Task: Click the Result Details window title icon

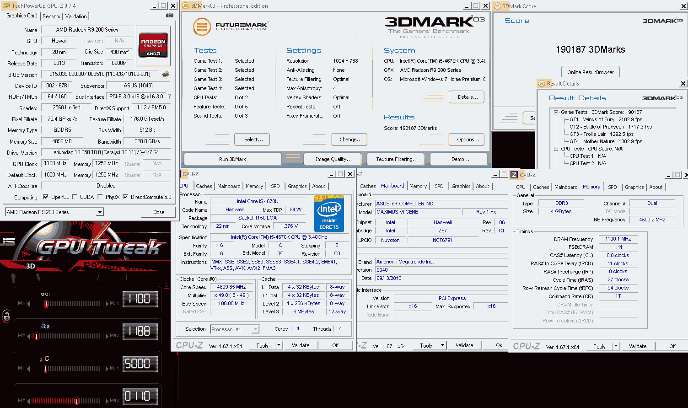Action: coord(541,84)
